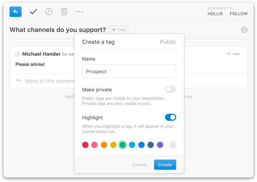The image size is (257, 182).
Task: Open more actions ellipsis in top toolbar
Action: (x=80, y=12)
